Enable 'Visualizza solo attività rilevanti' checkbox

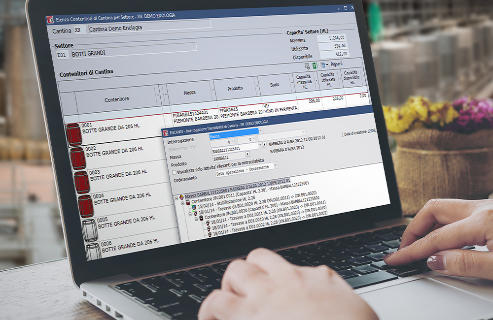[174, 172]
